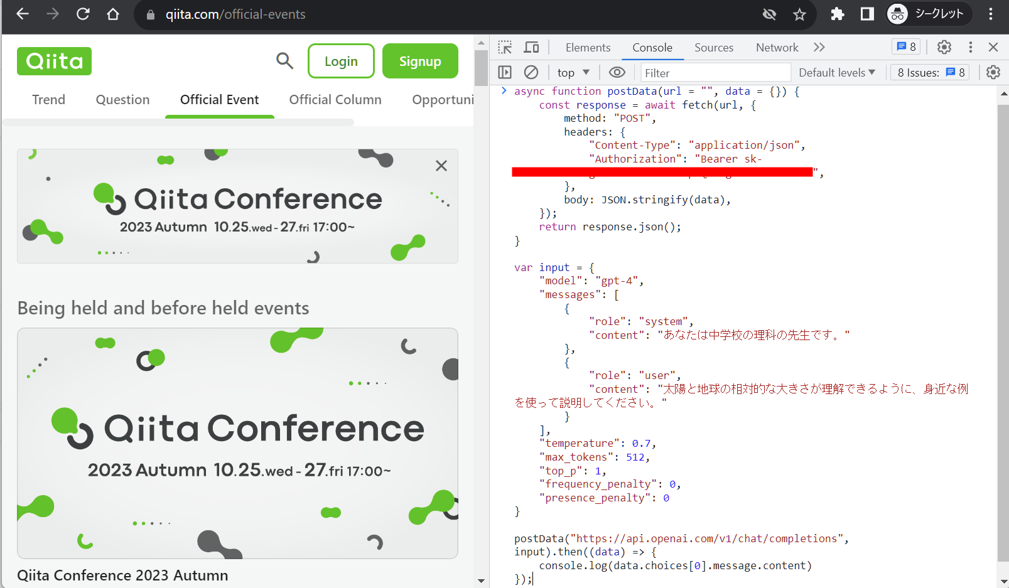Open the Incognito profile button

coord(929,14)
